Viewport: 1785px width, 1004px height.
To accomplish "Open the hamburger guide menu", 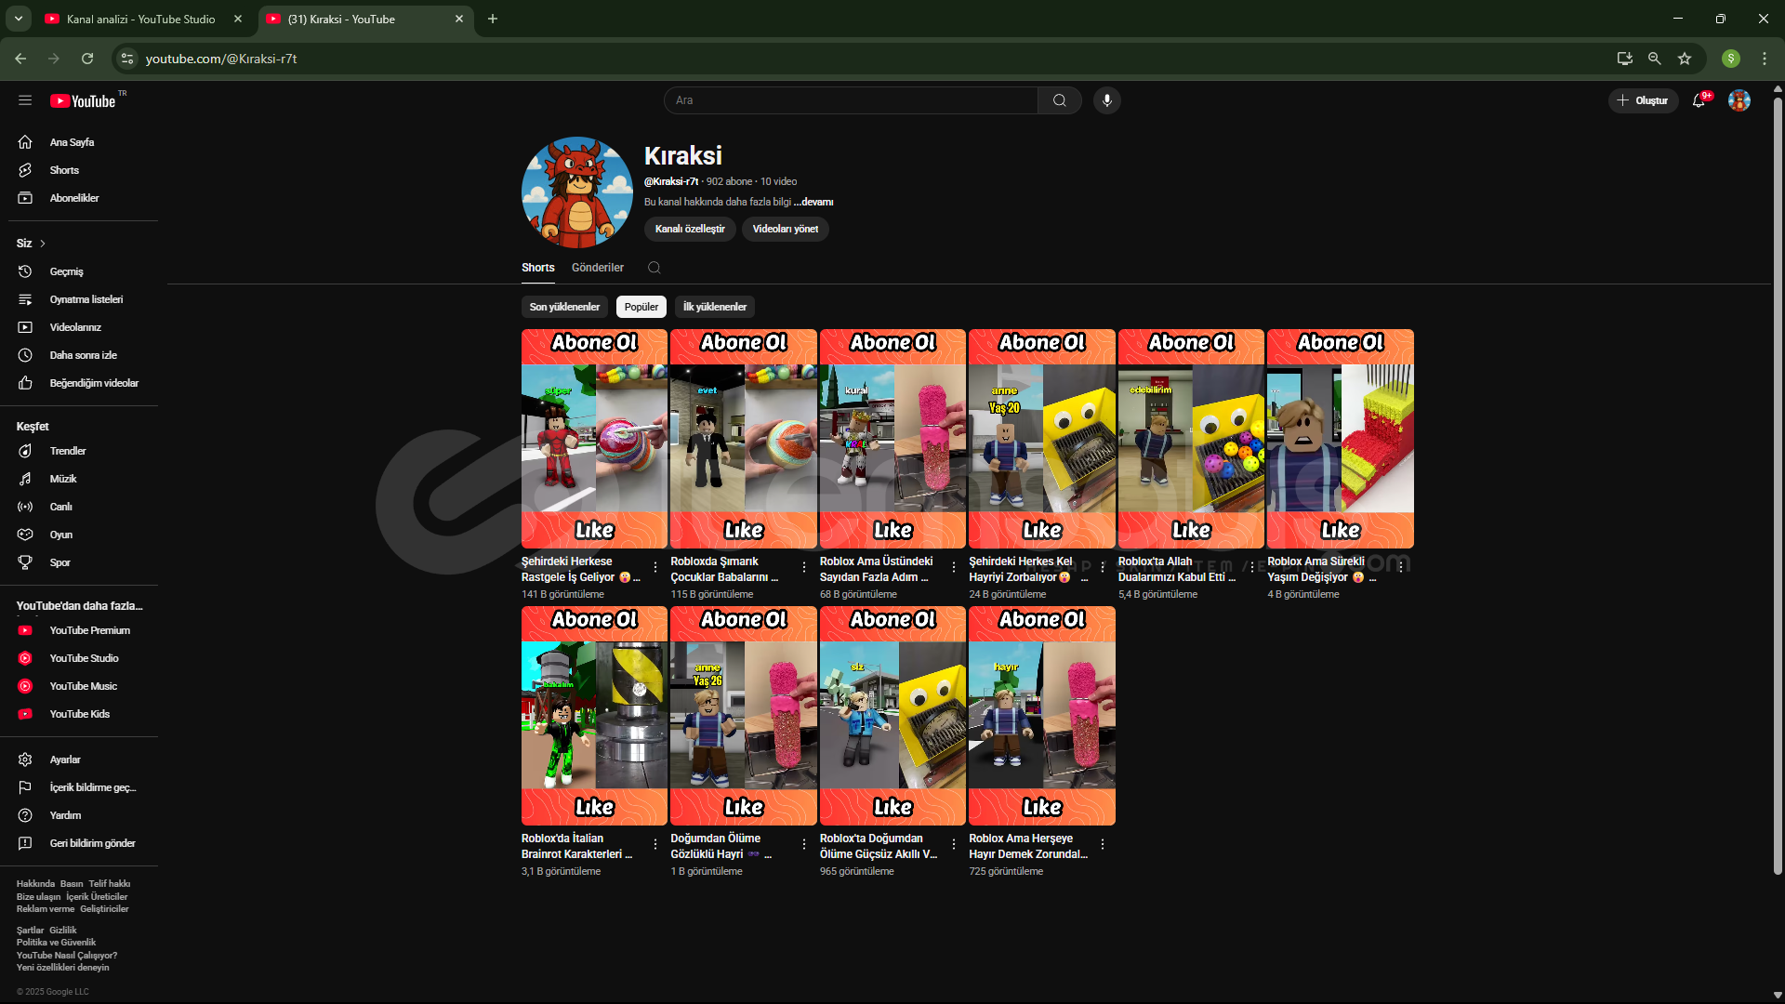I will tap(25, 100).
